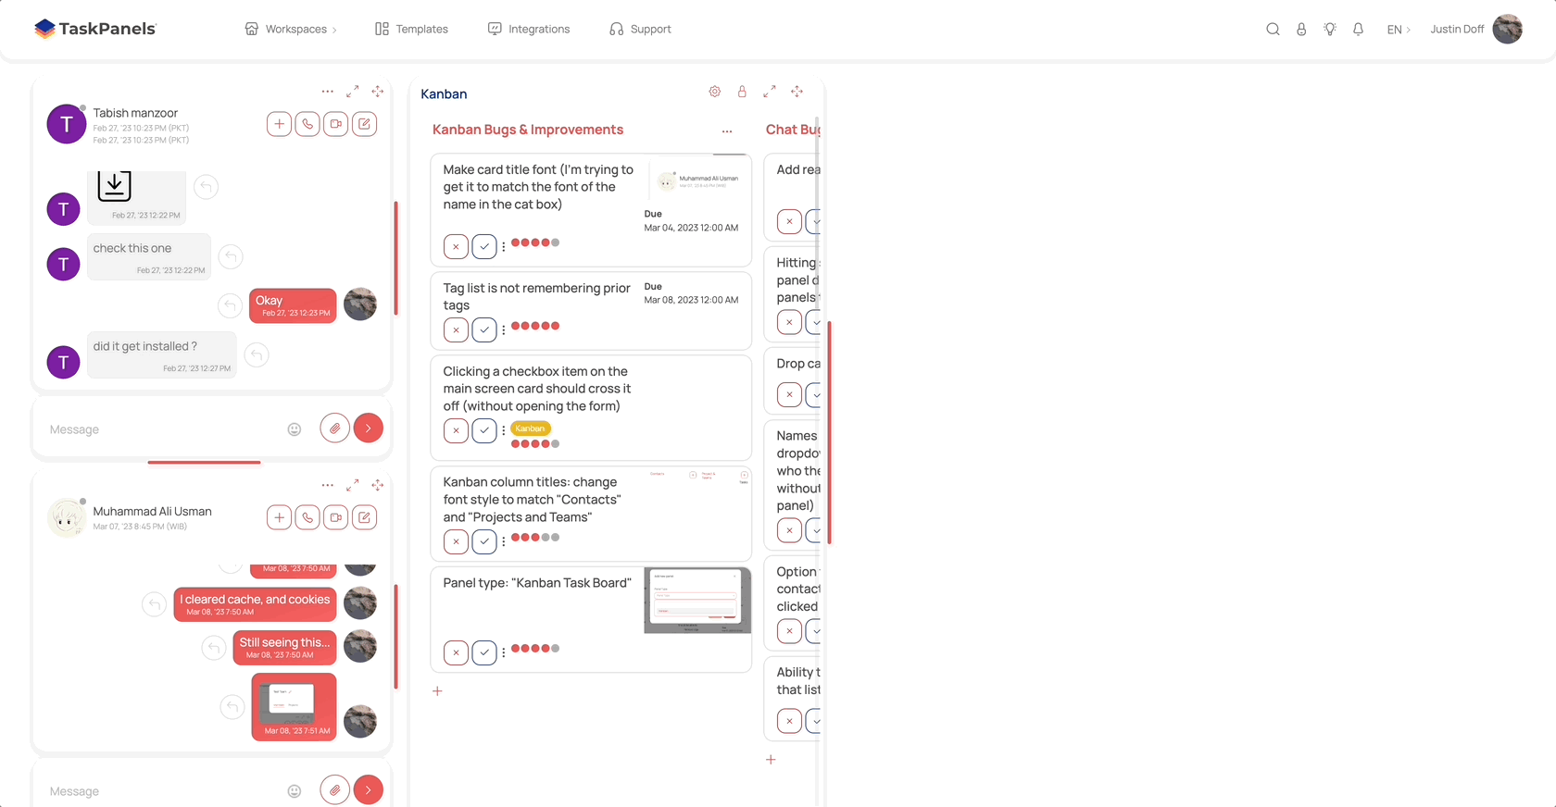Start voice call with Tabish manzoor
Screen dimensions: 1556x807
coord(307,124)
